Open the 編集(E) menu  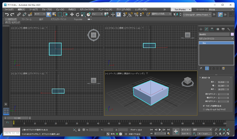[x=21, y=9]
